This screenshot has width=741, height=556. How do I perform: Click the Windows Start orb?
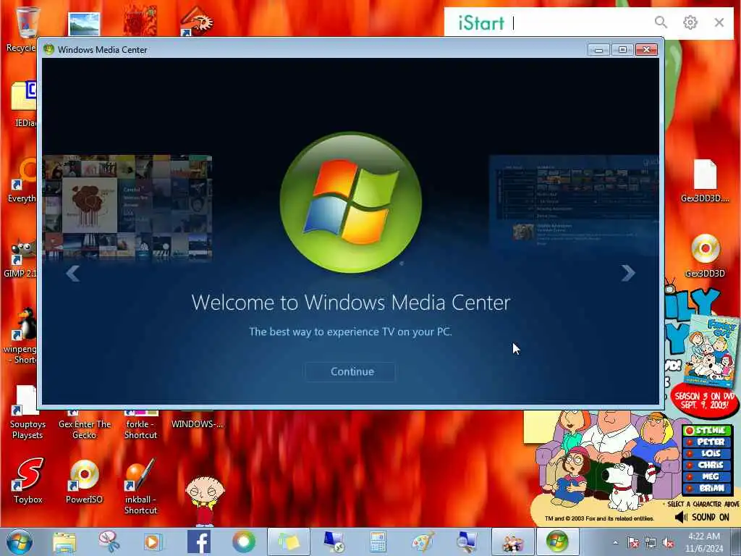[20, 542]
